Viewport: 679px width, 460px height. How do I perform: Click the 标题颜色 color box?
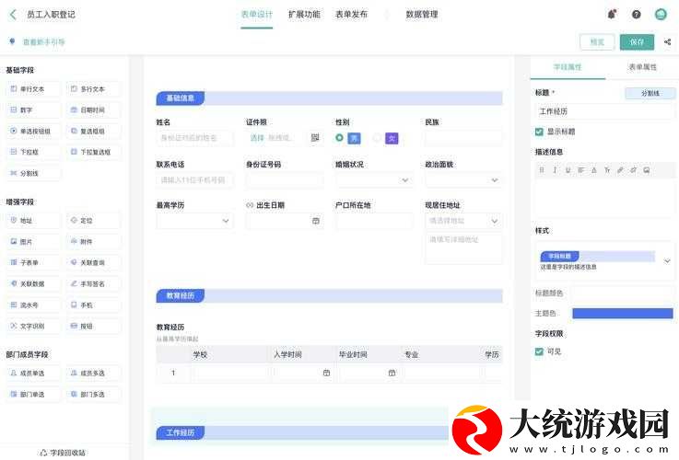[x=623, y=293]
